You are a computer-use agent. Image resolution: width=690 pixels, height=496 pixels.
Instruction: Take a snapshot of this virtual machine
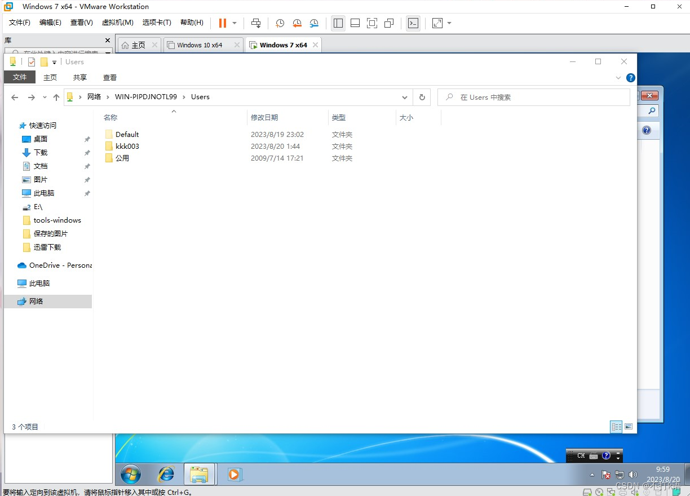point(280,23)
